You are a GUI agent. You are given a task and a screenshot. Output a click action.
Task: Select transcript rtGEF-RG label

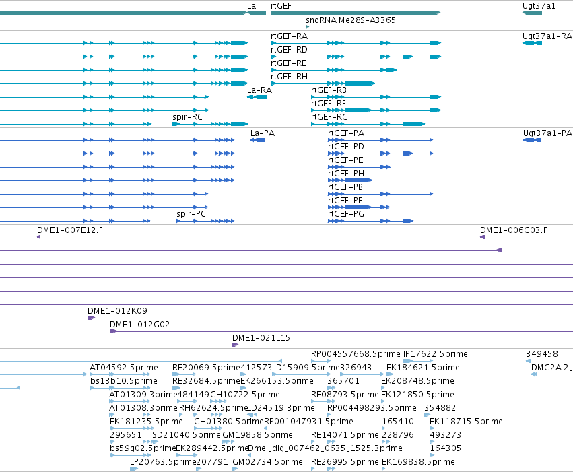329,117
